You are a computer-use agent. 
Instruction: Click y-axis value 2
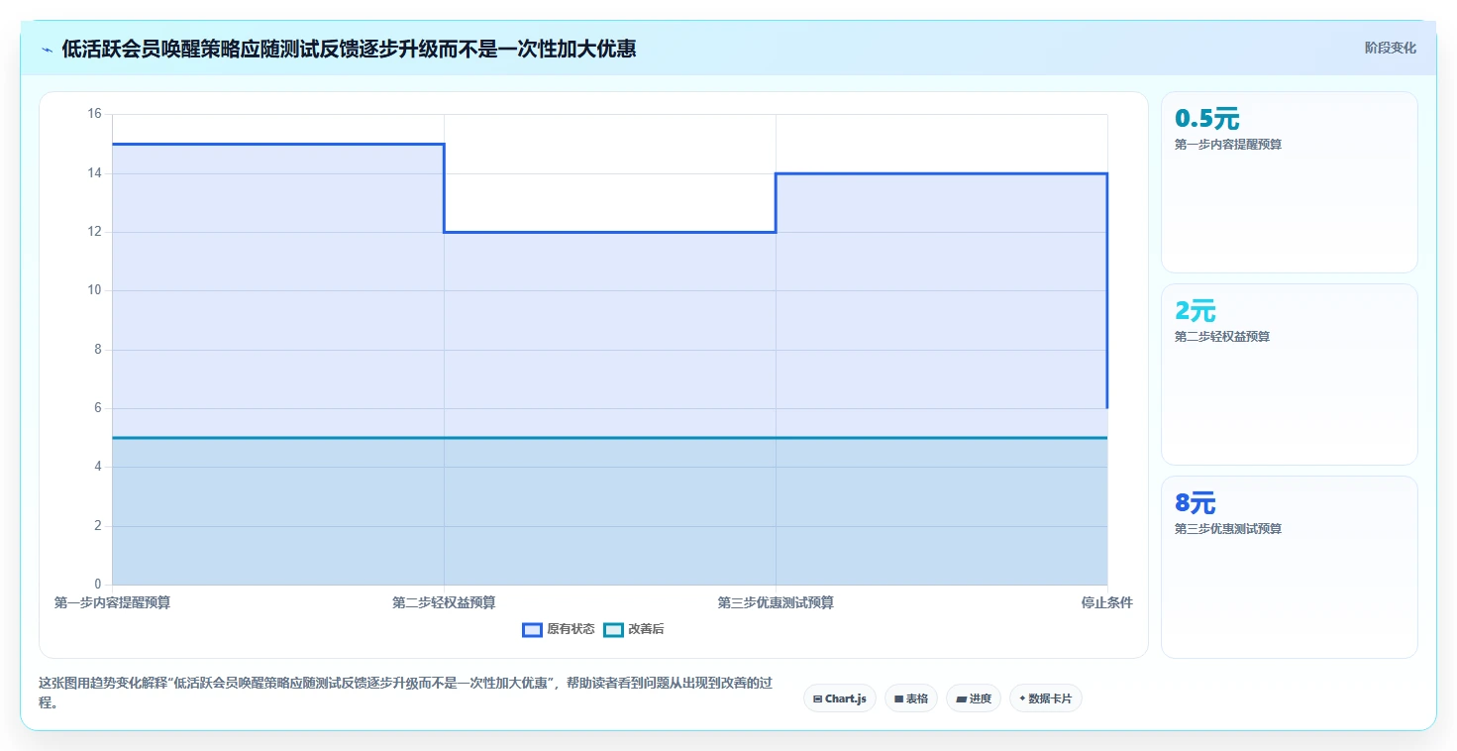98,526
